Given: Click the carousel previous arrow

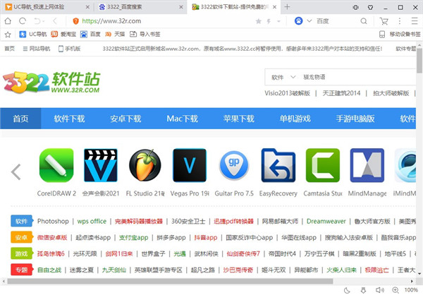Looking at the screenshot, I should coord(16,171).
